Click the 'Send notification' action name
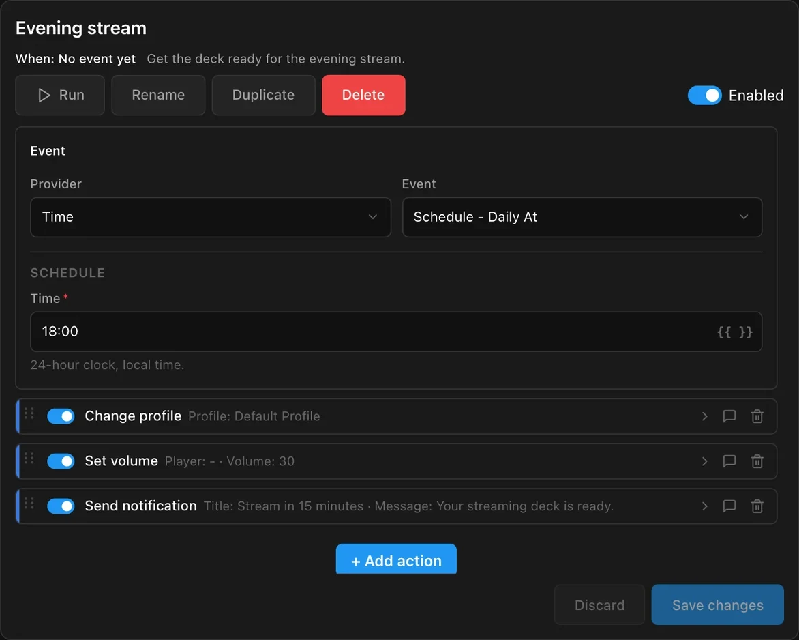Image resolution: width=799 pixels, height=640 pixels. (x=140, y=506)
